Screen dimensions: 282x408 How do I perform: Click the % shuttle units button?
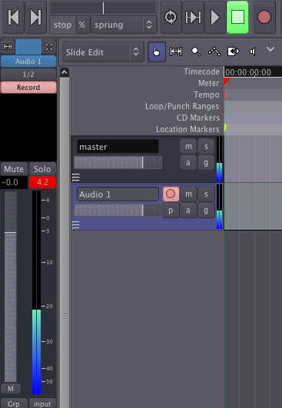coord(82,25)
